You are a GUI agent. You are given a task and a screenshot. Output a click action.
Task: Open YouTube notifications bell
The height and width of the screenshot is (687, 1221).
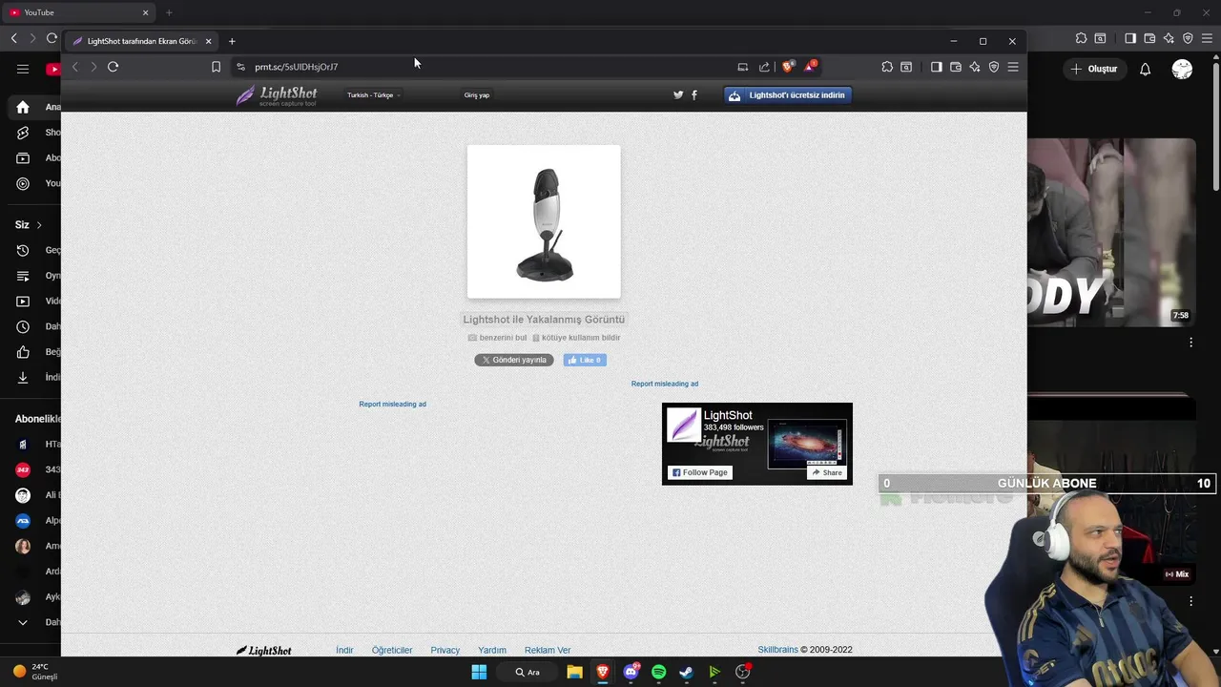(x=1145, y=69)
